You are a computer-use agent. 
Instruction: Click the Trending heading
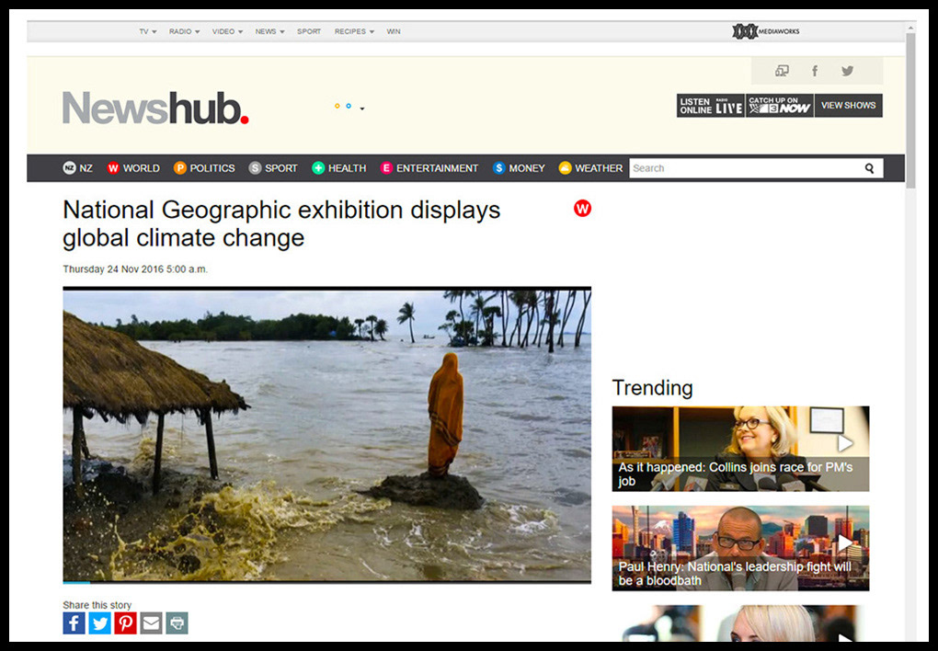click(652, 388)
